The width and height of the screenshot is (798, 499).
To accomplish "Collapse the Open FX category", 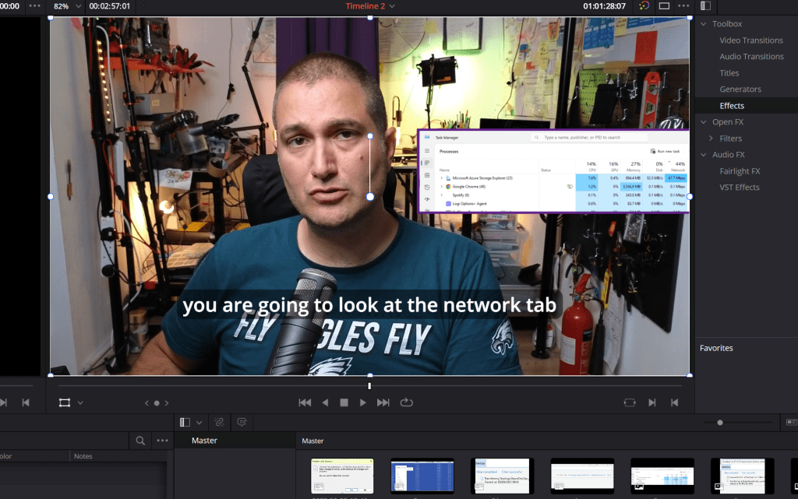I will pyautogui.click(x=704, y=122).
